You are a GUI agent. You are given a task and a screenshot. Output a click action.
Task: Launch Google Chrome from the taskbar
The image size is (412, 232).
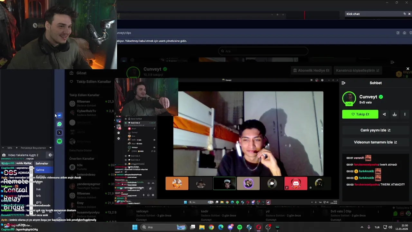(211, 227)
